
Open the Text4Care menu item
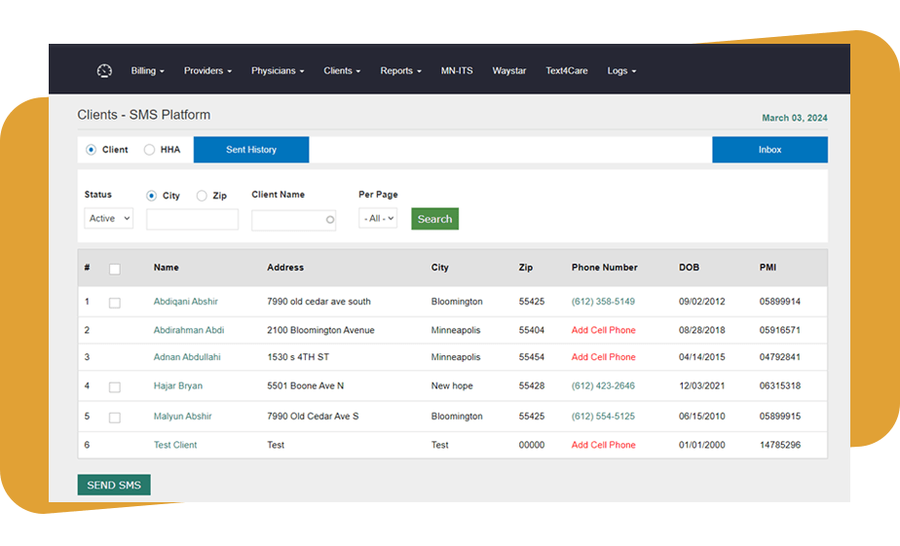coord(566,71)
